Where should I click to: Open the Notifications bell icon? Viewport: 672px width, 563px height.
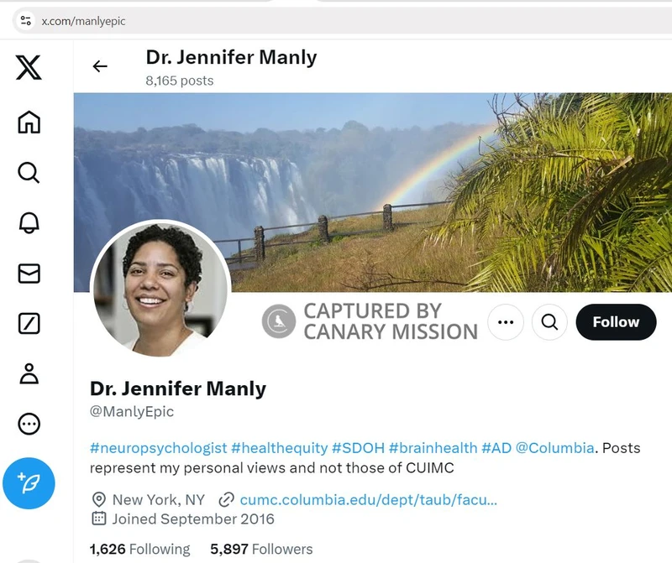[x=29, y=223]
